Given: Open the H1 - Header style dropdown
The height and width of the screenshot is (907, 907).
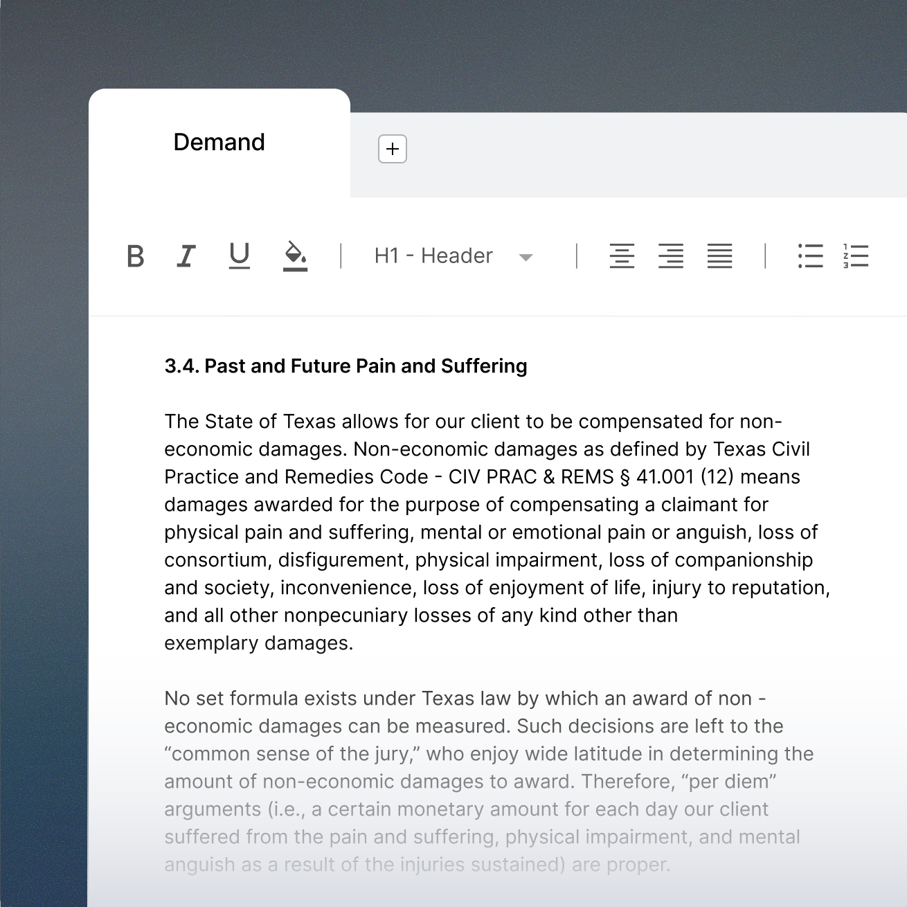Looking at the screenshot, I should [433, 256].
